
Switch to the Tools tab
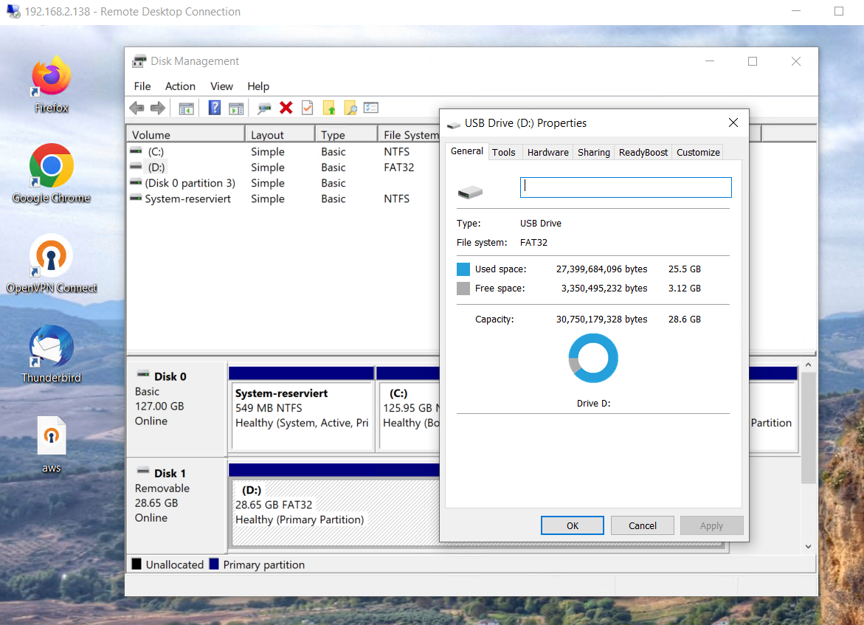(504, 152)
